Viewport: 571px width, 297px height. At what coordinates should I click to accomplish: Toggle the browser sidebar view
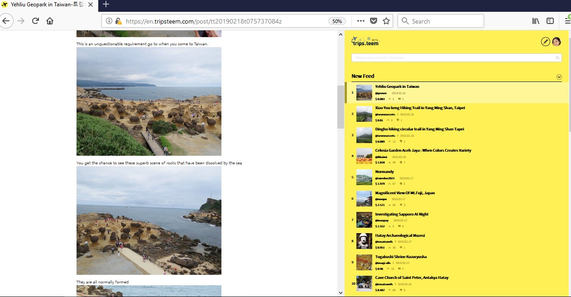550,21
